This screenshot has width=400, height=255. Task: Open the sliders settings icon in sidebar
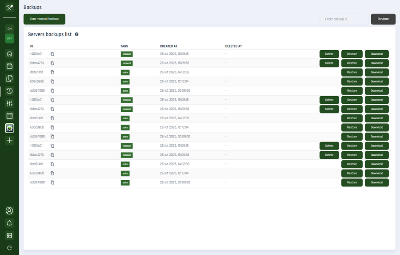(9, 103)
